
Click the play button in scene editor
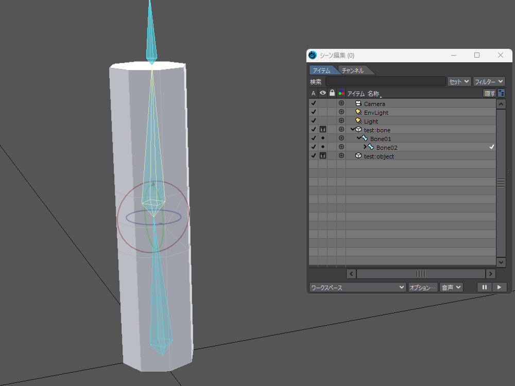[499, 287]
